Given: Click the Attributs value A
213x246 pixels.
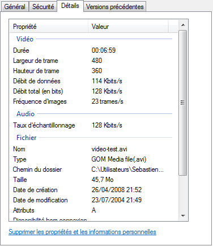Looking at the screenshot, I should 93,210.
